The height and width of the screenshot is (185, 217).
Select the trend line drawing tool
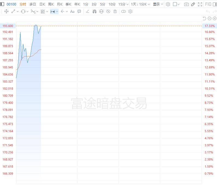(x=13, y=11)
